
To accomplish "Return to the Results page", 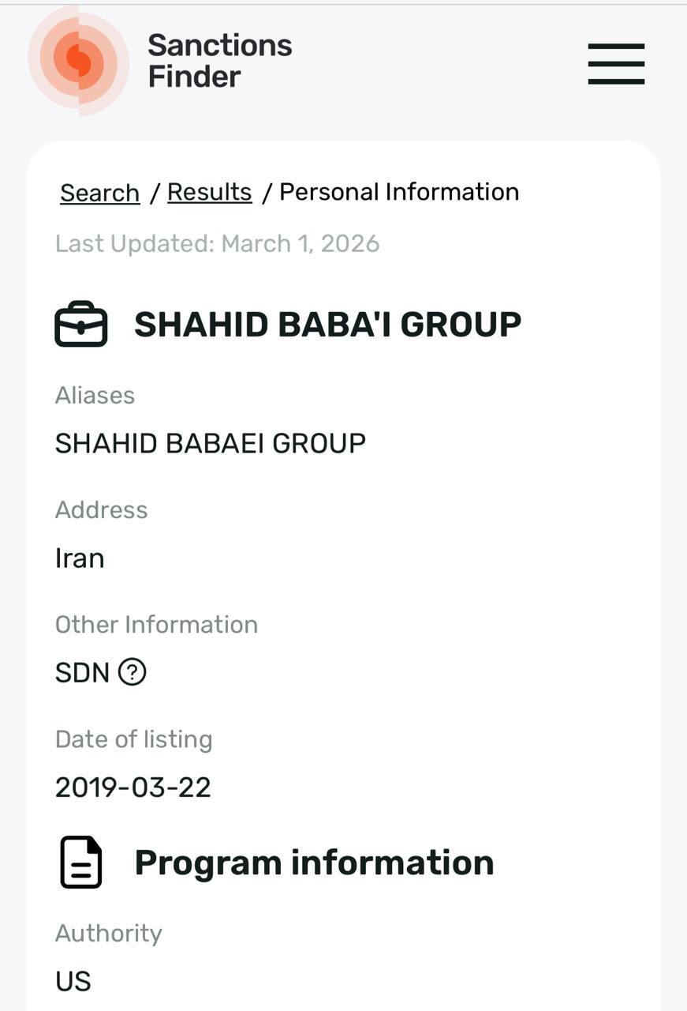I will 208,191.
